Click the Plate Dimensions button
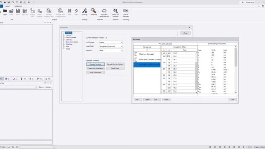Screen dimensions: 265x149 click(96, 72)
